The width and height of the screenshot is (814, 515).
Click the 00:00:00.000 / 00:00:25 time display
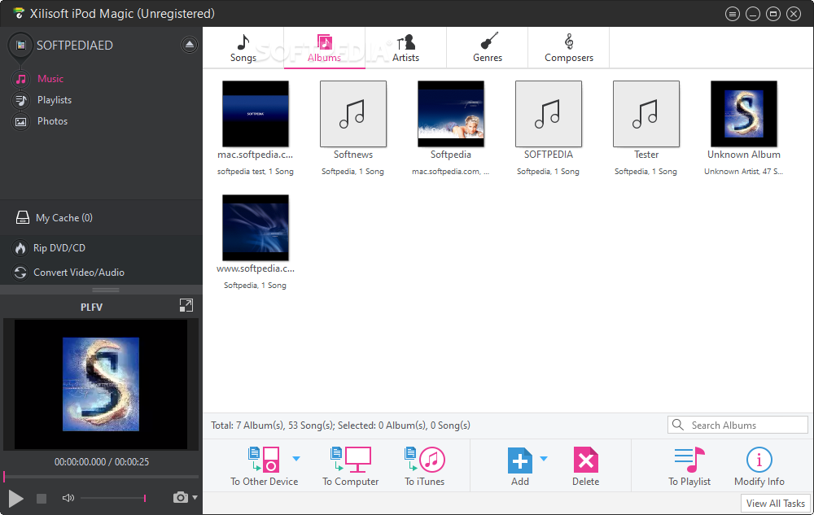(x=102, y=461)
